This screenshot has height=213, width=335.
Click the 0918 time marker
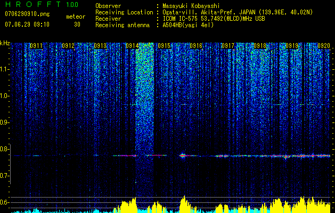click(260, 46)
